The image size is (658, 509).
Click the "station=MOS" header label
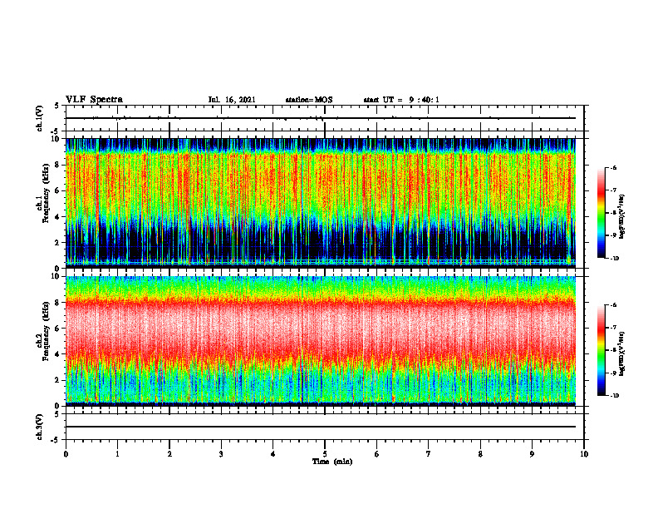click(309, 100)
